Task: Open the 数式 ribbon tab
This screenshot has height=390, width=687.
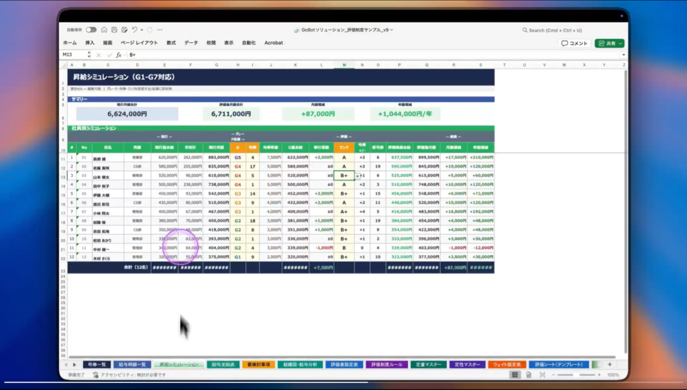Action: (x=171, y=43)
